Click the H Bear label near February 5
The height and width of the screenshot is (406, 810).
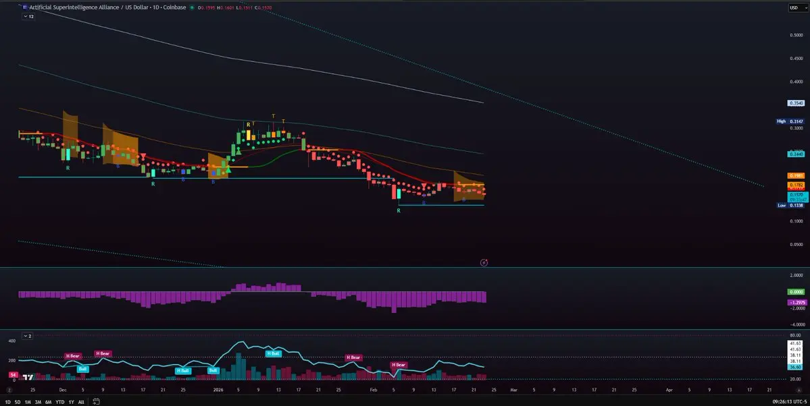pos(399,365)
